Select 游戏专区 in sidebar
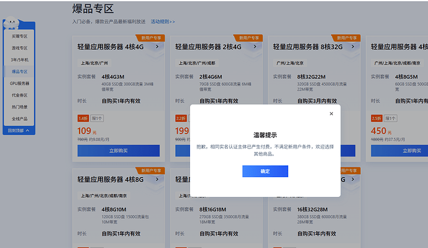 [x=19, y=48]
